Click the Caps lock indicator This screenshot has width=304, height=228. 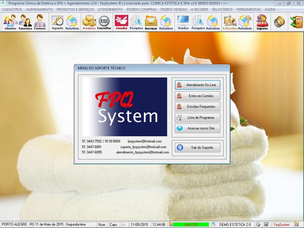pyautogui.click(x=113, y=225)
